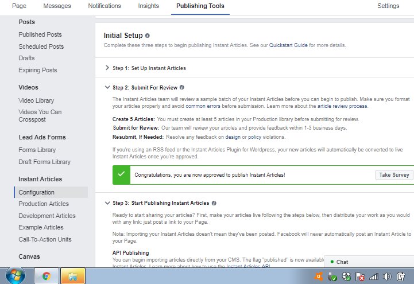Open Example Articles in sidebar
The height and width of the screenshot is (284, 414).
41,227
